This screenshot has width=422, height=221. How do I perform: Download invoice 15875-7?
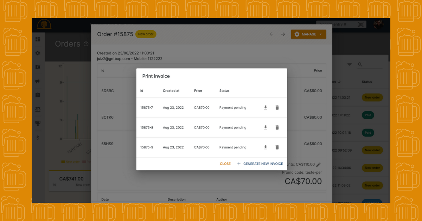[266, 108]
